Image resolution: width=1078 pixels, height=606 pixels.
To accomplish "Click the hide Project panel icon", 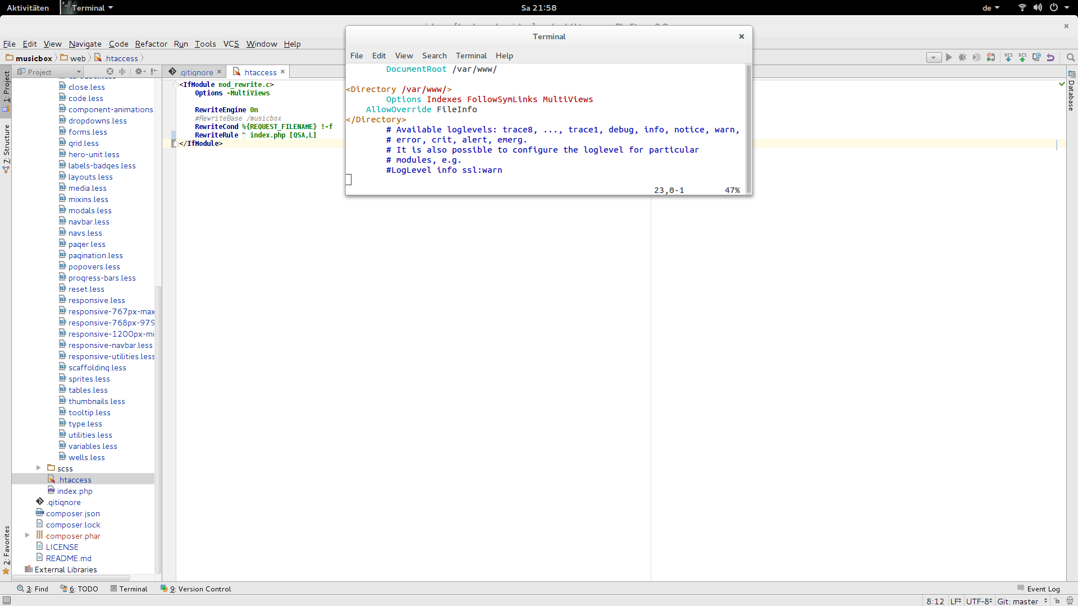I will pos(154,71).
